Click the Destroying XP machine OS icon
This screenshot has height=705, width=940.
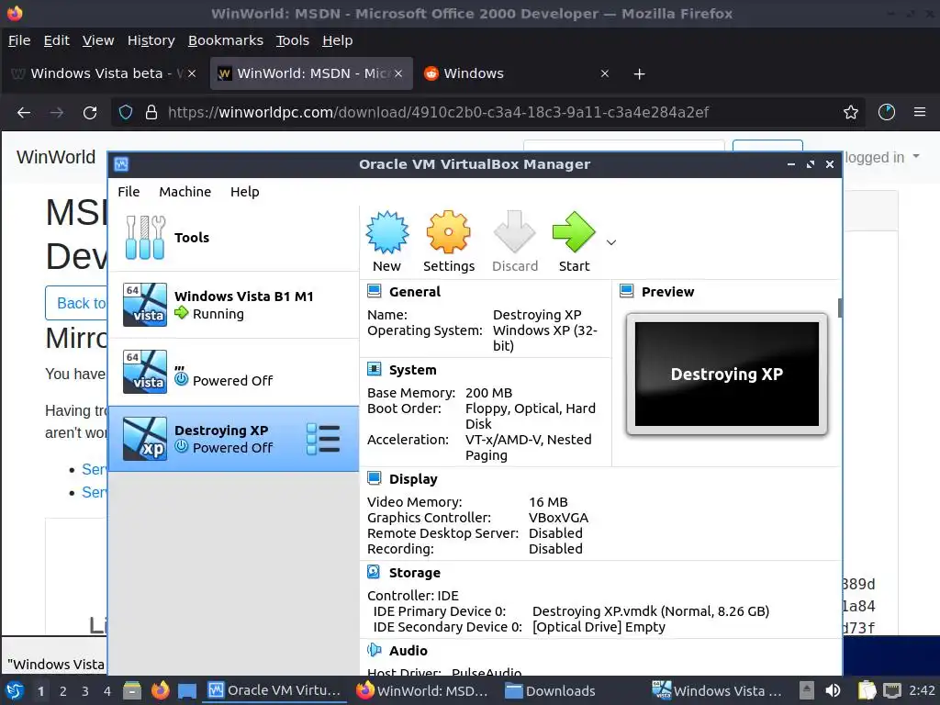tap(144, 439)
